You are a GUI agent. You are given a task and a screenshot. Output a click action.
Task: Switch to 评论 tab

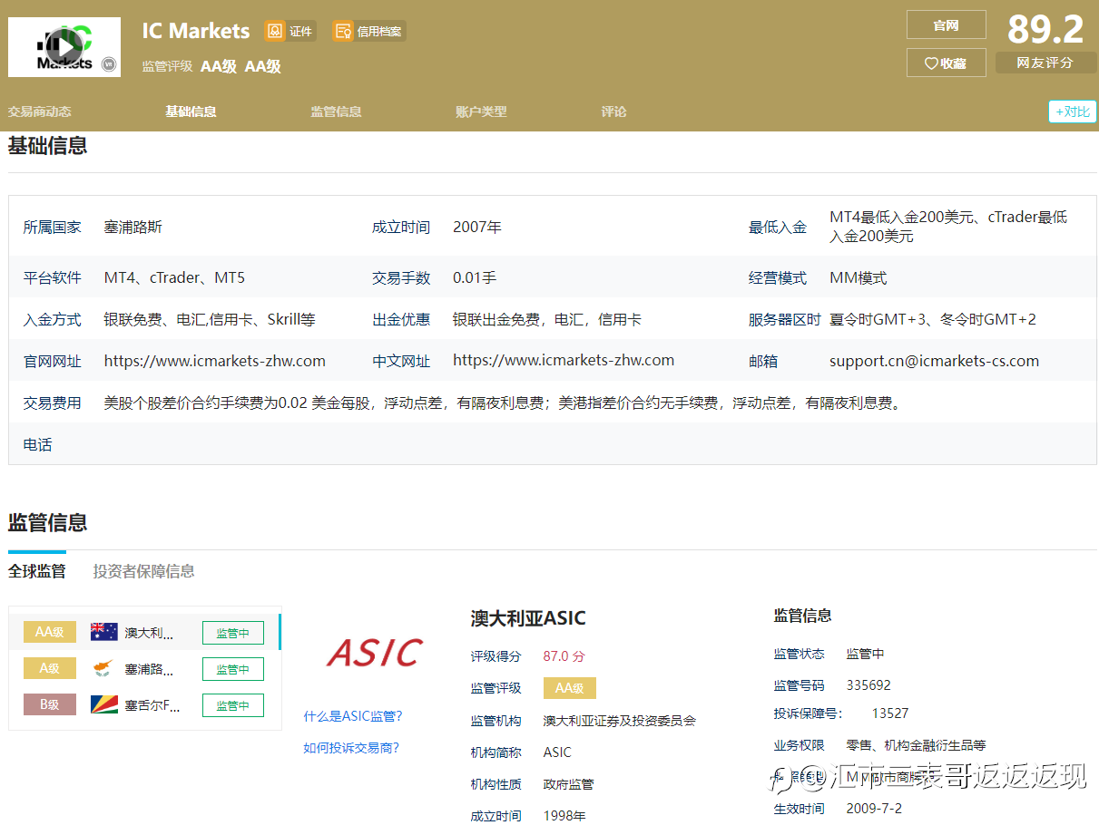coord(613,112)
